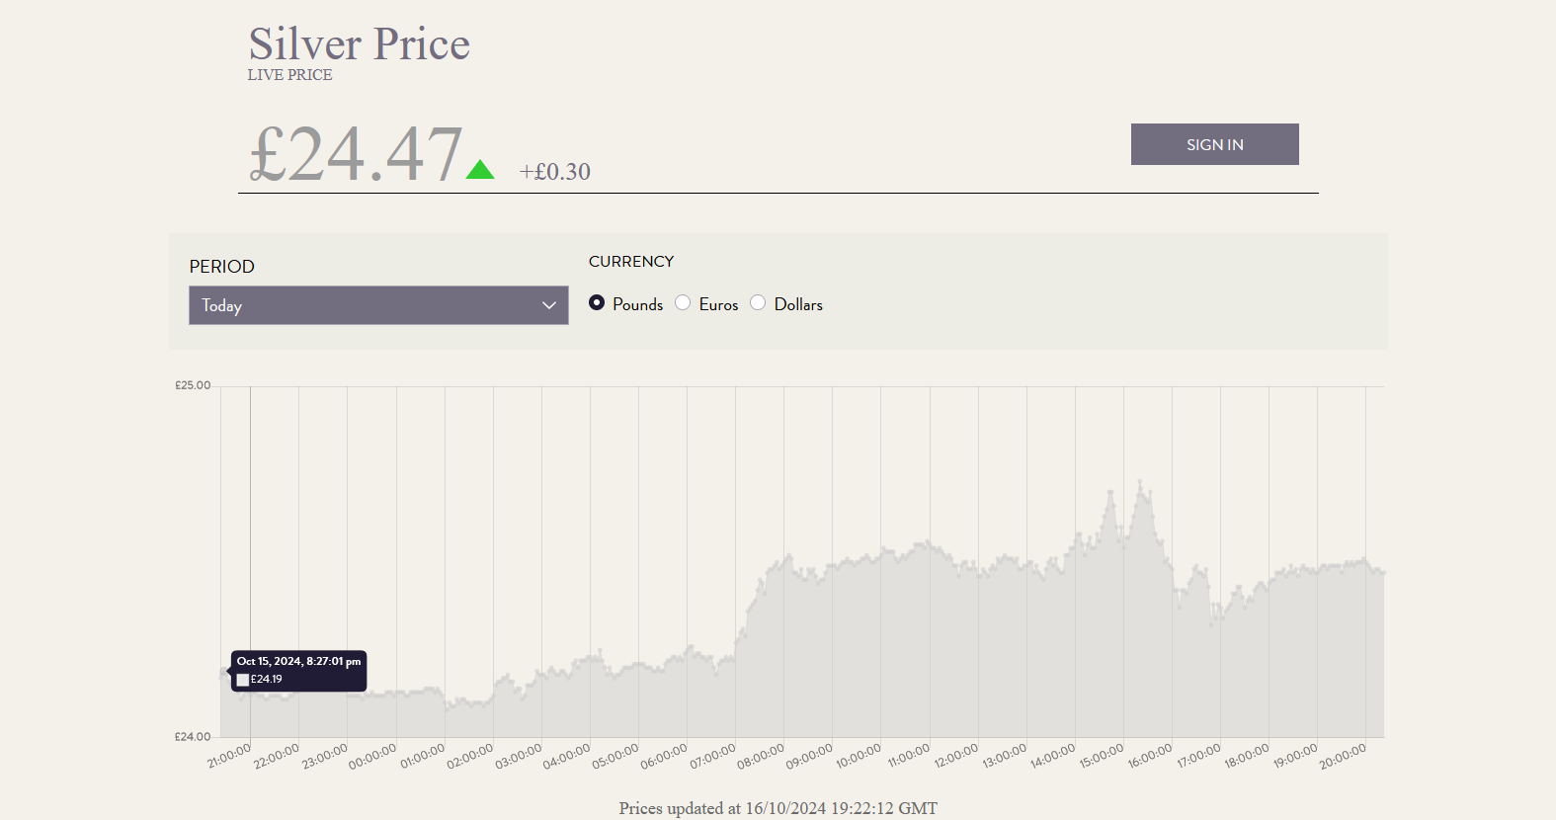The height and width of the screenshot is (820, 1556).
Task: Click the £25.00 y-axis label
Action: 193,385
